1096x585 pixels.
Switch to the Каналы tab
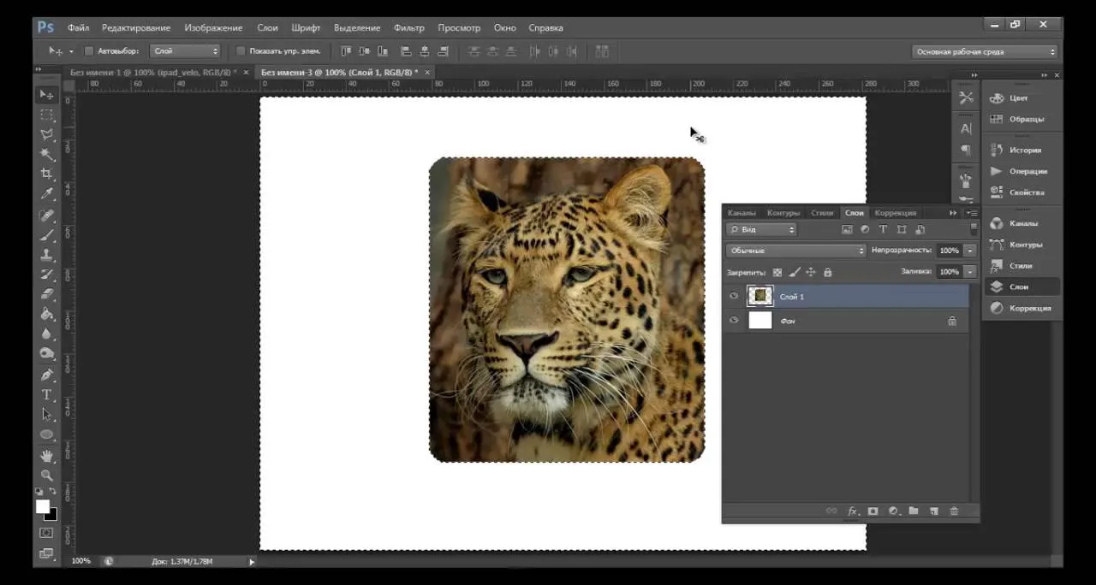pos(742,212)
